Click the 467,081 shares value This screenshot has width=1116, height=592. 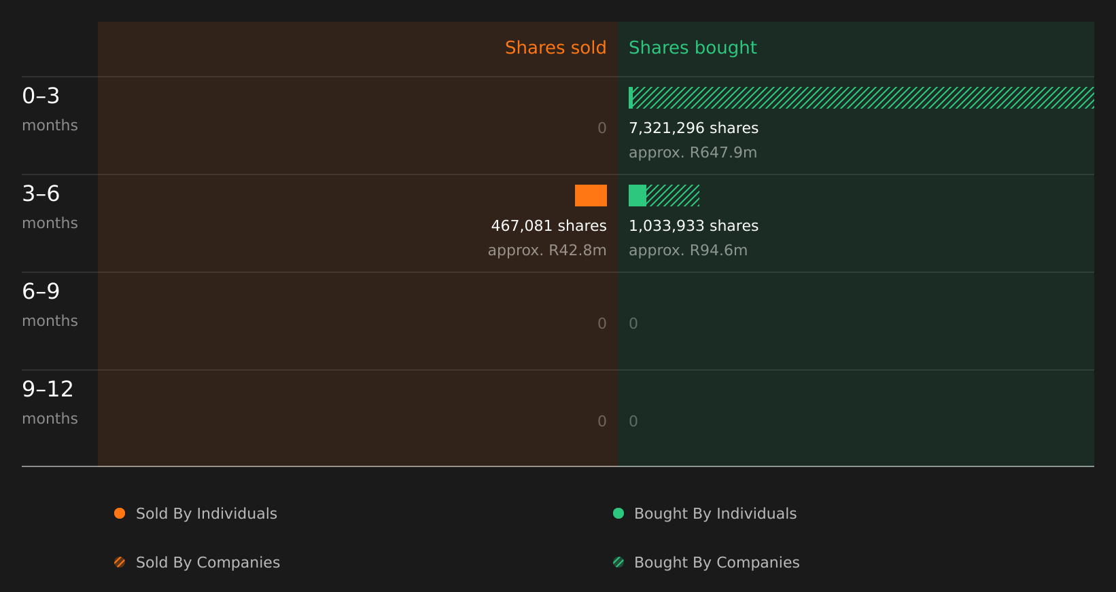point(548,225)
